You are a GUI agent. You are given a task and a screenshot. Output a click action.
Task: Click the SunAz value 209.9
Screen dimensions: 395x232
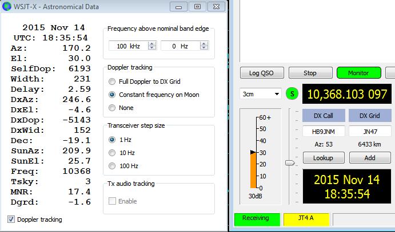pyautogui.click(x=77, y=150)
